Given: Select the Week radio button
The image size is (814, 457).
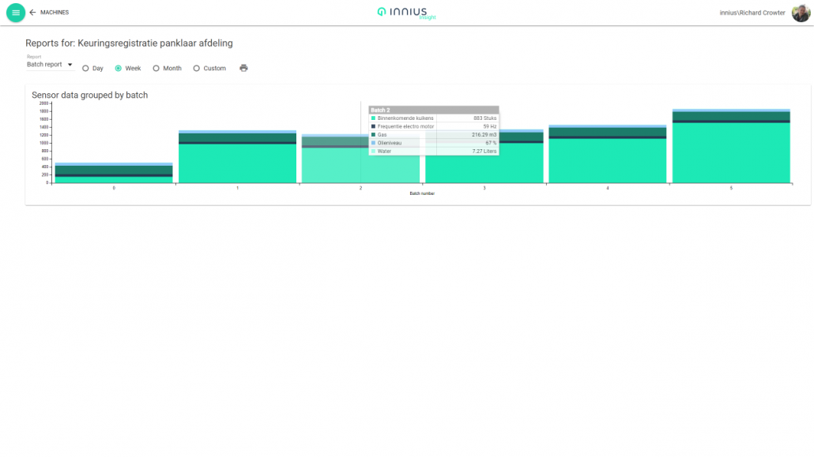Looking at the screenshot, I should coord(119,69).
